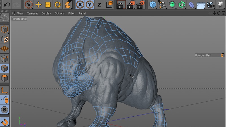Select the Live Selection arrow tool
The image size is (226, 127).
click(29, 5)
